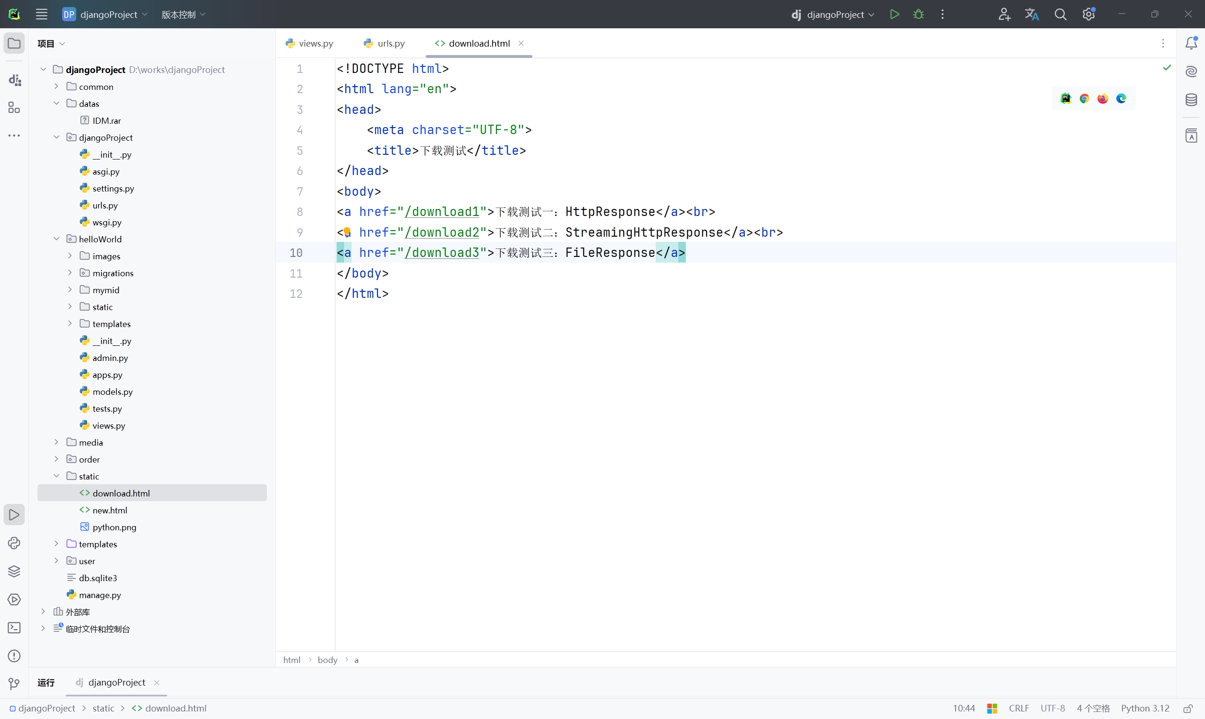
Task: Open the 版本控制 dropdown
Action: [183, 15]
